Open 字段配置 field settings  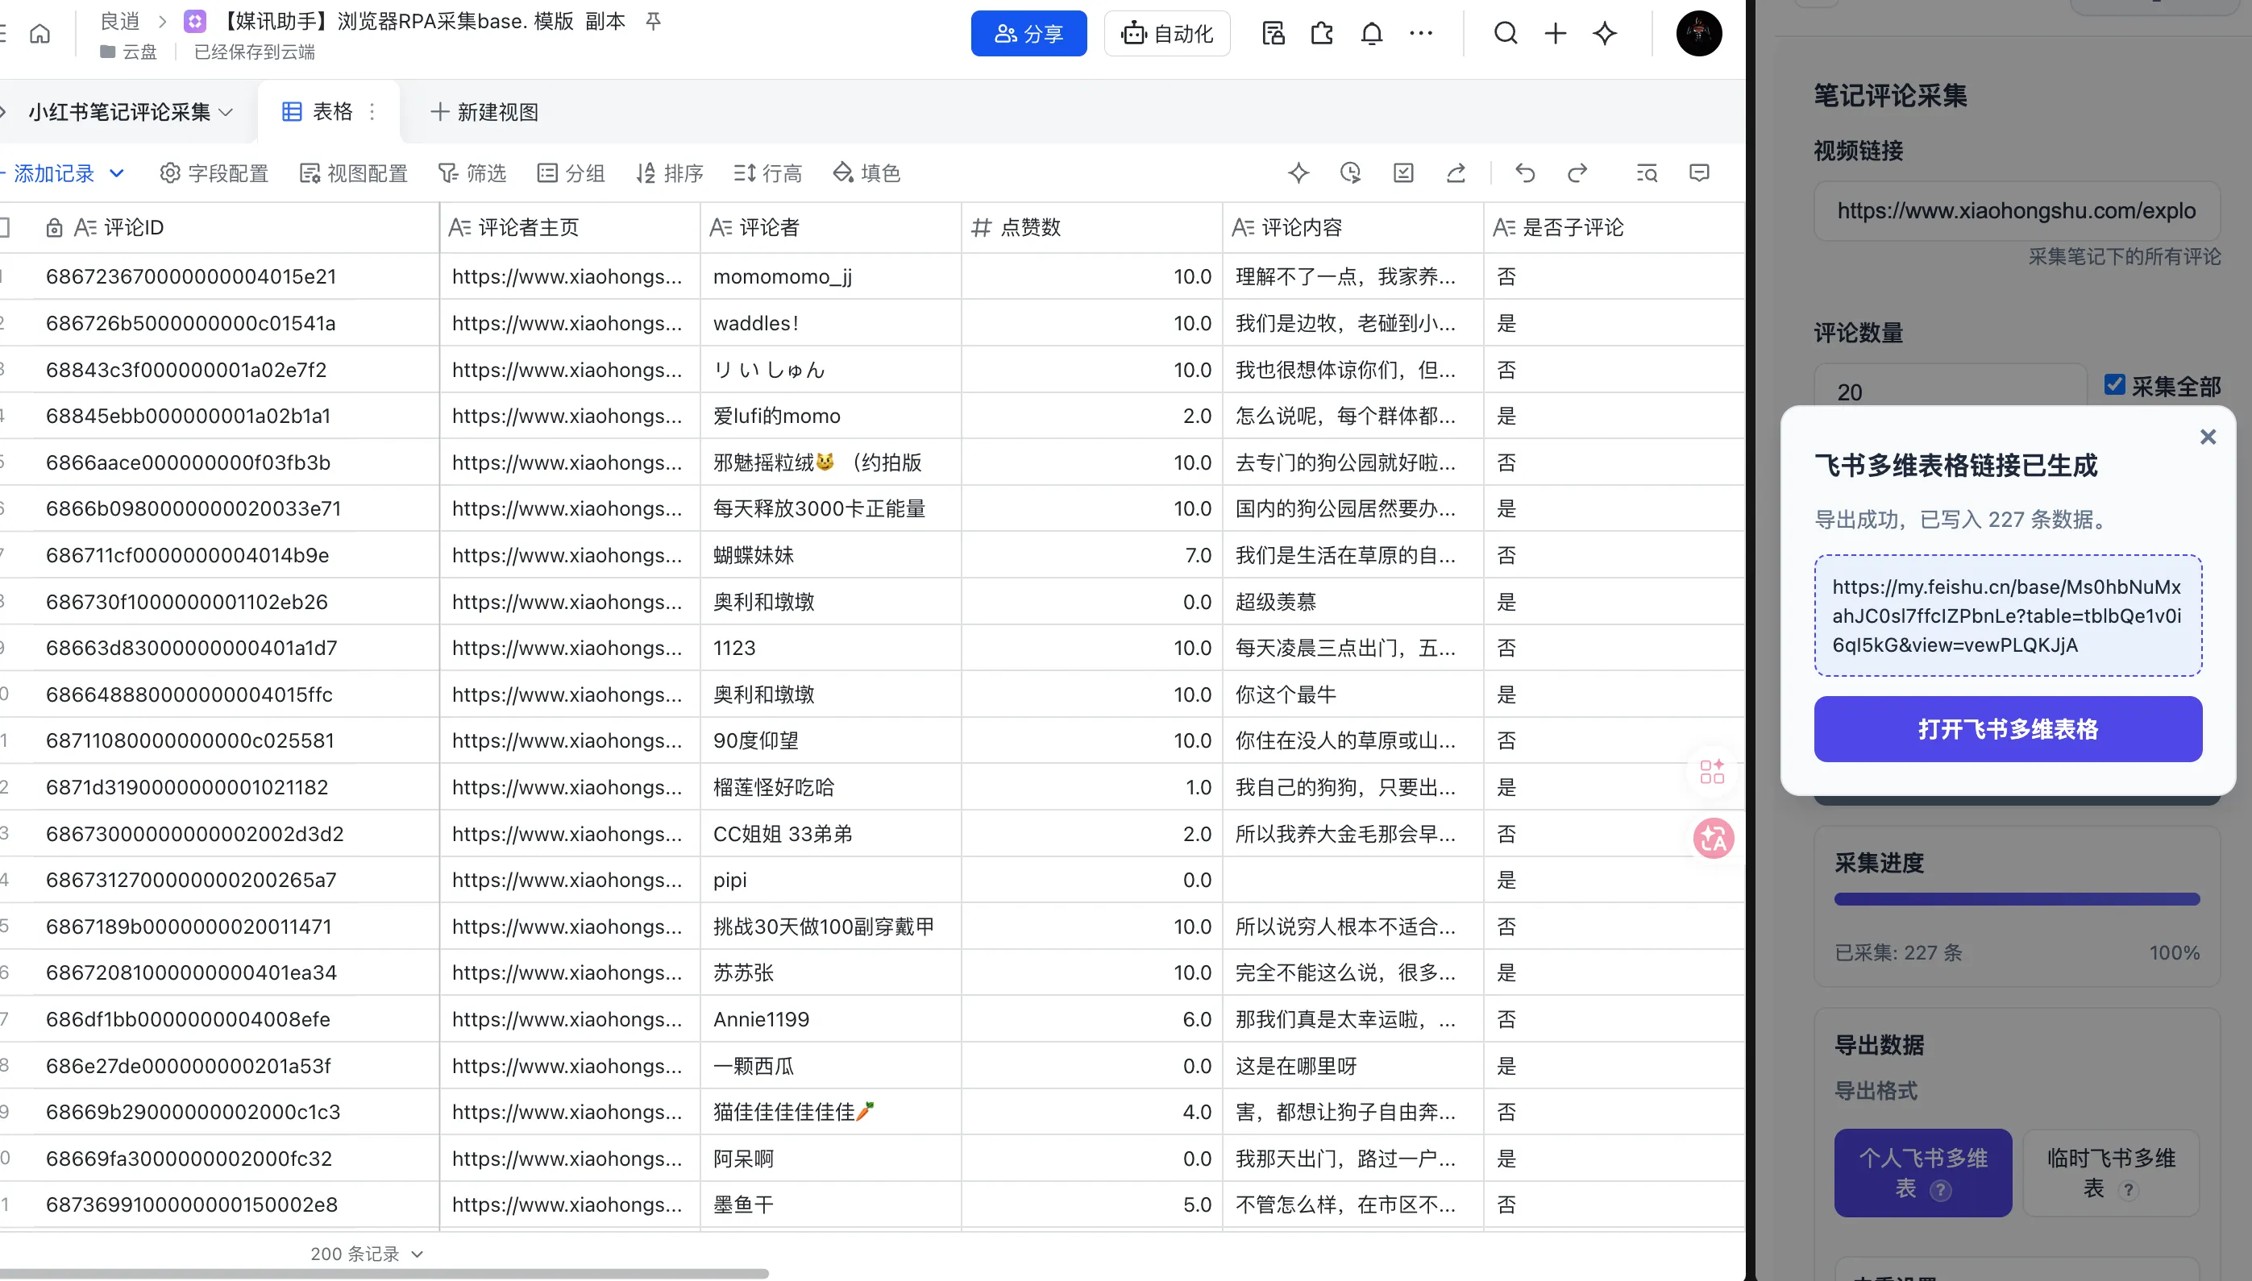click(214, 173)
